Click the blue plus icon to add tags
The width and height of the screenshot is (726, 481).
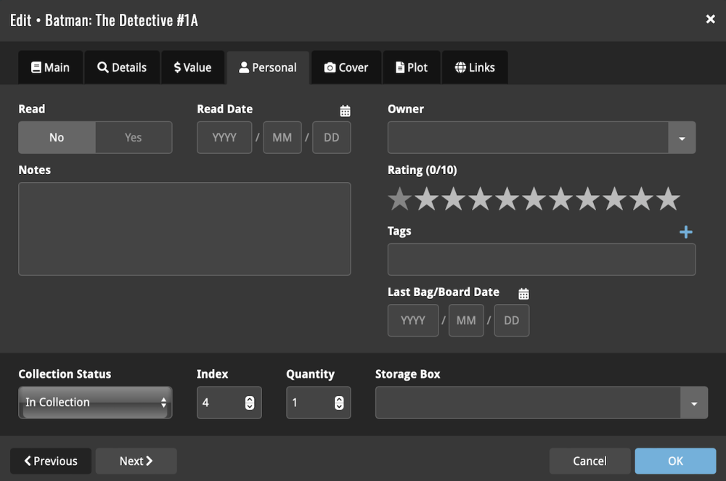tap(685, 232)
